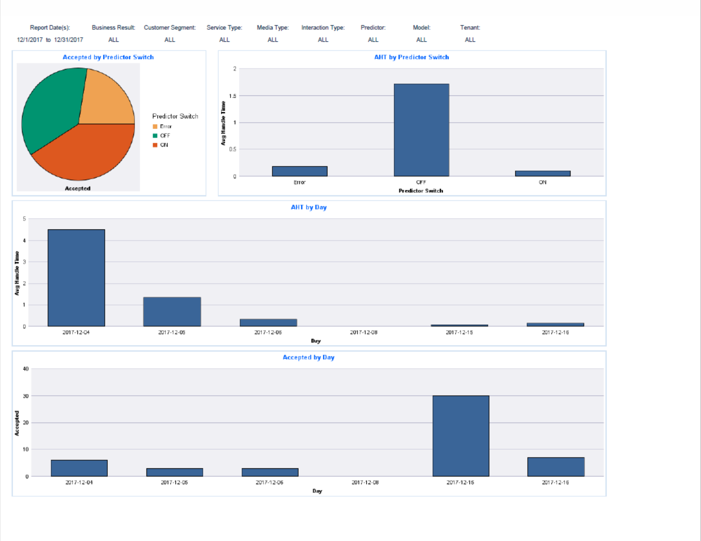The width and height of the screenshot is (701, 541).
Task: Select the 2017-12-04 bar in AHT by Day
Action: [x=76, y=278]
